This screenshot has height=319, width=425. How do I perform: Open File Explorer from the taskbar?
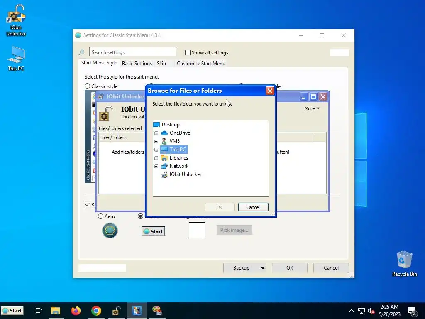(x=56, y=310)
